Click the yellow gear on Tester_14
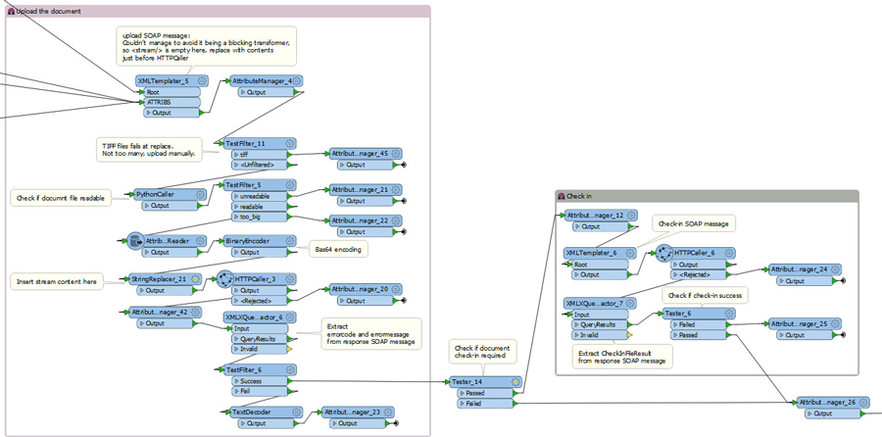The image size is (882, 437). pos(514,382)
